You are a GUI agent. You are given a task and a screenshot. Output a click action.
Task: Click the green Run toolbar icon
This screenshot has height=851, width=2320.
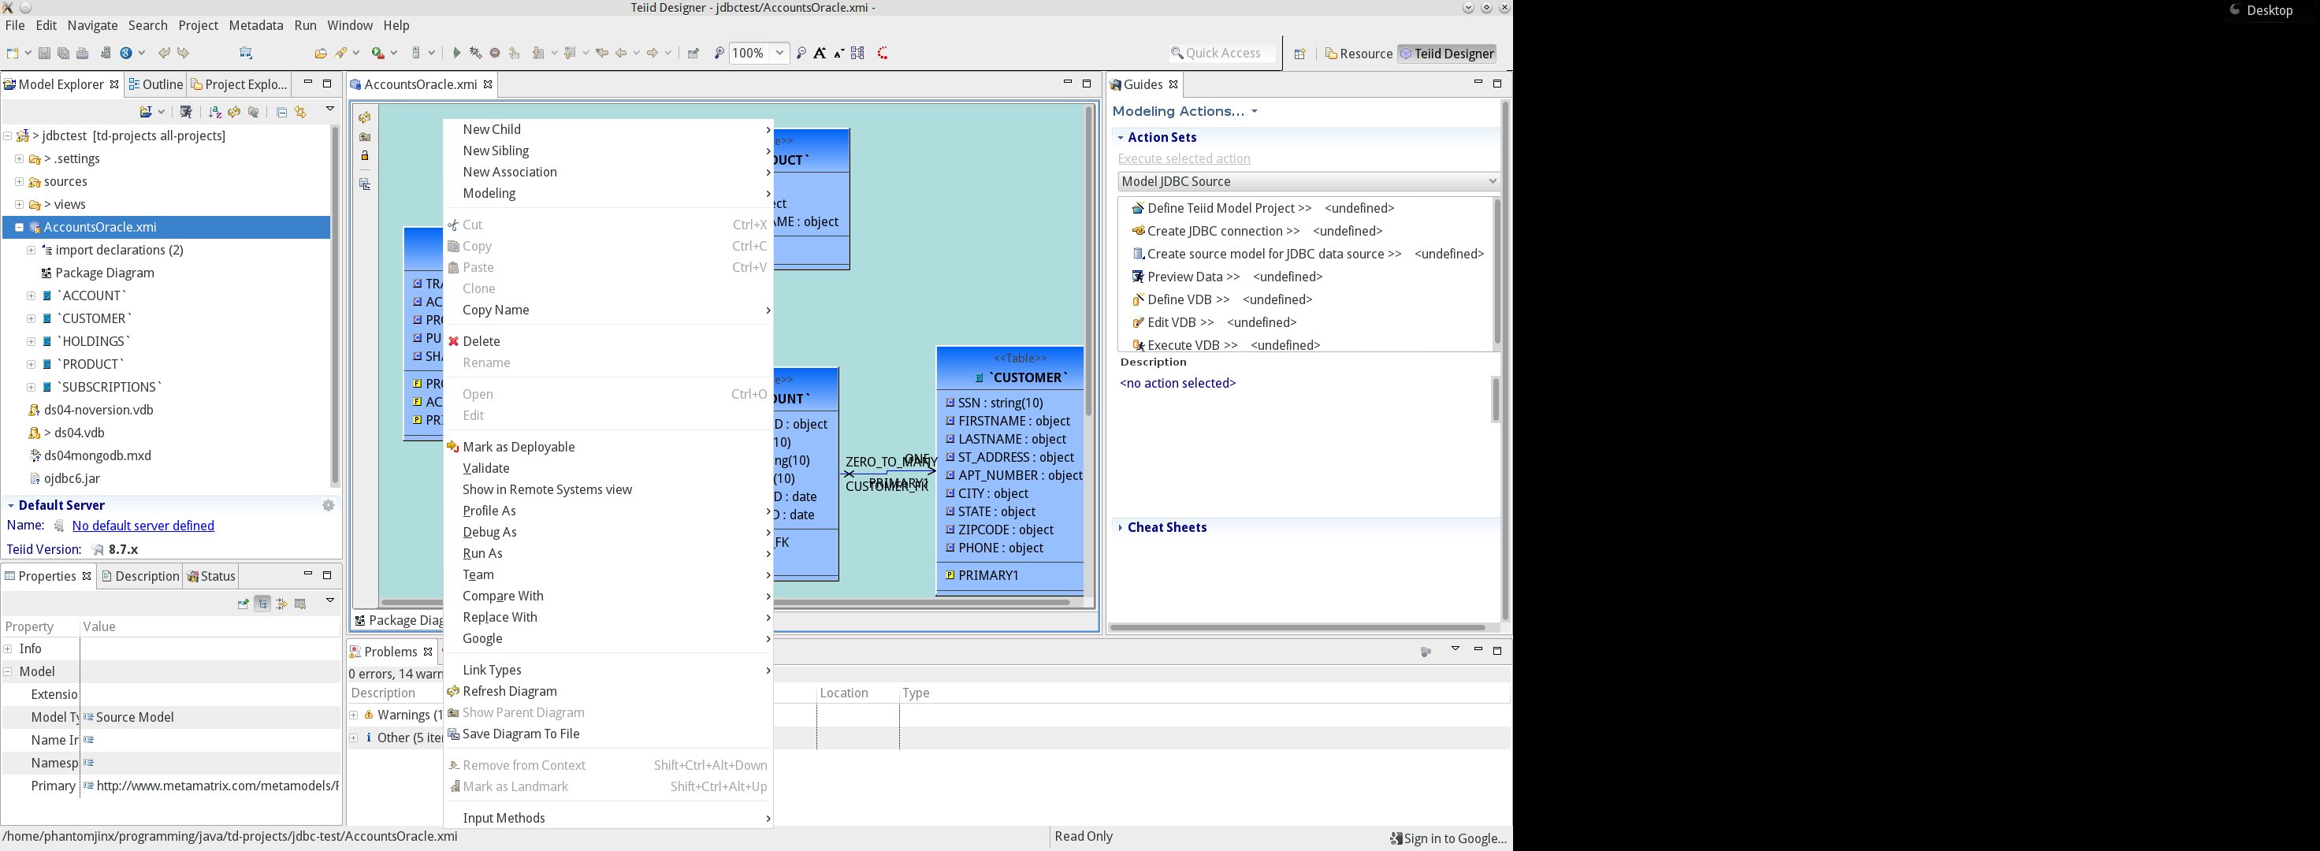(456, 53)
